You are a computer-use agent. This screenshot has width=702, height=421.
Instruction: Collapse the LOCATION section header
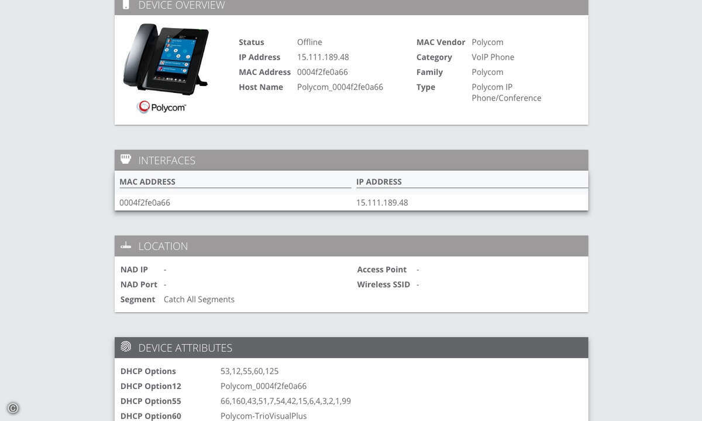[351, 246]
